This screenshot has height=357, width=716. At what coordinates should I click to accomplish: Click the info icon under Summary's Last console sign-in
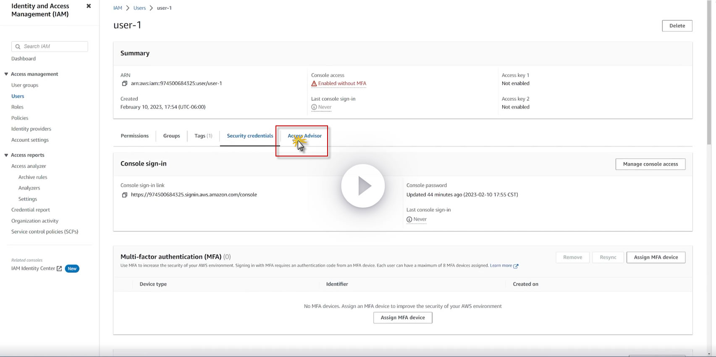314,107
